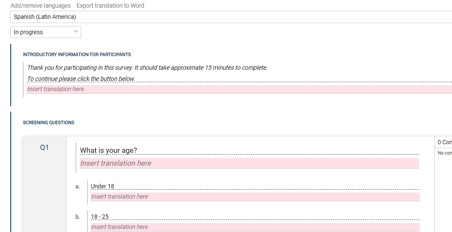This screenshot has width=452, height=232.
Task: Export translation to Word
Action: [x=110, y=6]
